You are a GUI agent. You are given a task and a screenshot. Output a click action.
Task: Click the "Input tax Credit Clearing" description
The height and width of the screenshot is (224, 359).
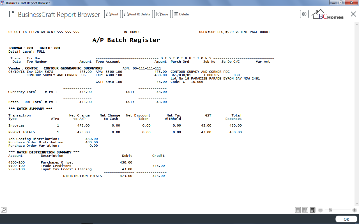point(66,169)
